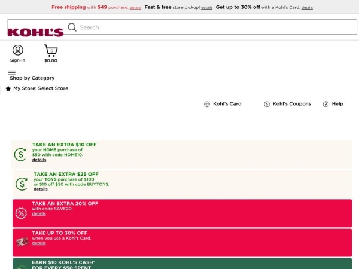Click Take an Extra 20% Off heading
359x269 pixels.
pos(65,204)
